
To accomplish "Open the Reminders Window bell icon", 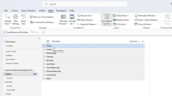I will (136, 15).
